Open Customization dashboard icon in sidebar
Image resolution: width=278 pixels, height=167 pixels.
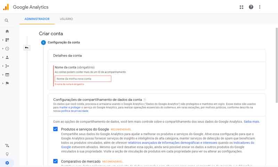point(7,40)
